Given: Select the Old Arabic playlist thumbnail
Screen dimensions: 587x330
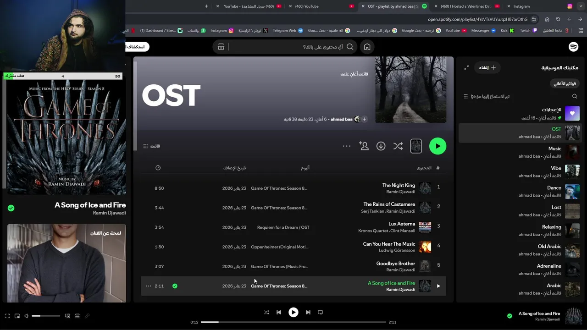Looking at the screenshot, I should click(x=572, y=250).
